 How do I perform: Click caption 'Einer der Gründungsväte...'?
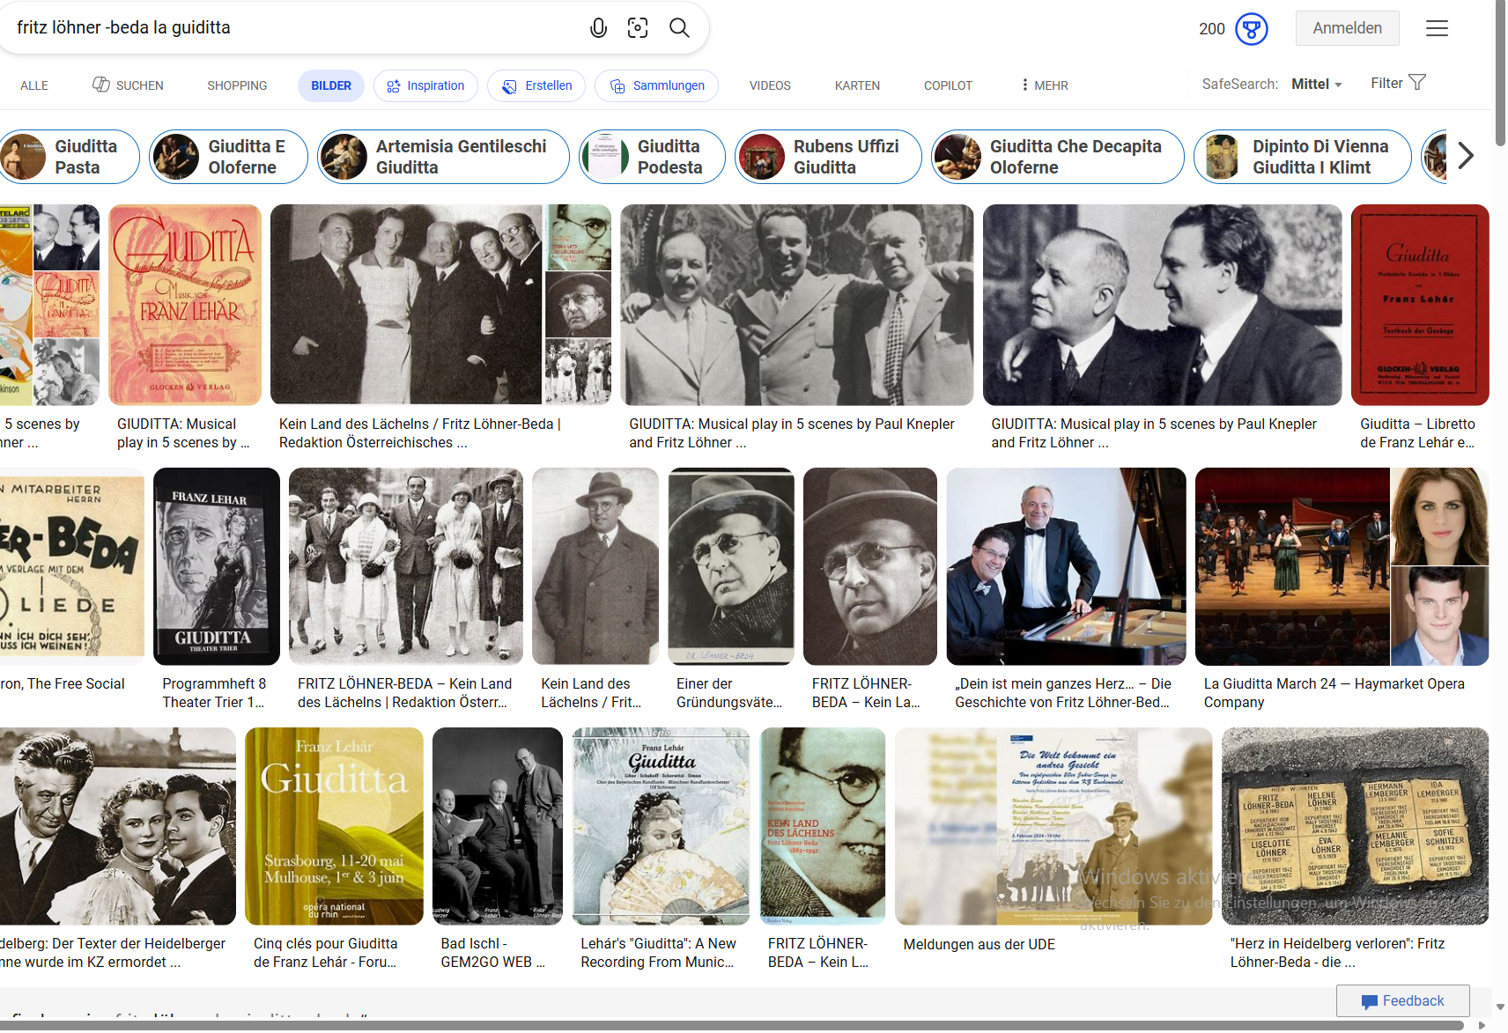coord(729,693)
